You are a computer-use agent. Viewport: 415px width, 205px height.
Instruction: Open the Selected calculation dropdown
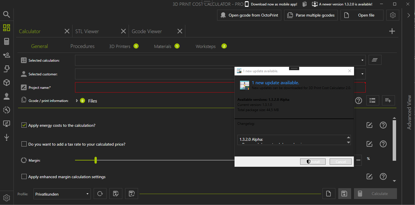click(x=220, y=60)
